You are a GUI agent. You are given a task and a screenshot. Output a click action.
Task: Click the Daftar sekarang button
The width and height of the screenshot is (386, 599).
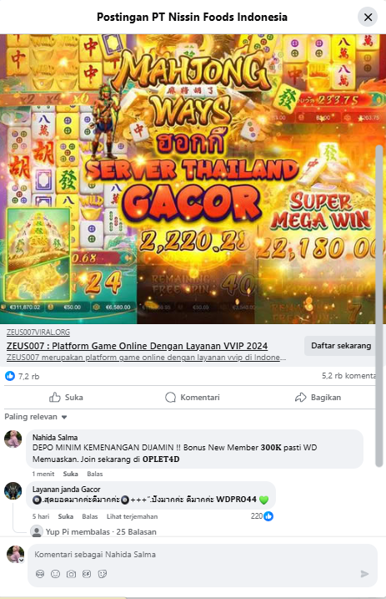[341, 346]
